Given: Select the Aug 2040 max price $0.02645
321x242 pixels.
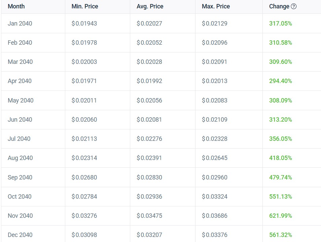Looking at the screenshot, I should click(214, 158).
